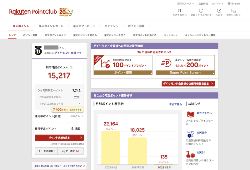
Task: Switch language via the English link
Action: pos(236,4)
